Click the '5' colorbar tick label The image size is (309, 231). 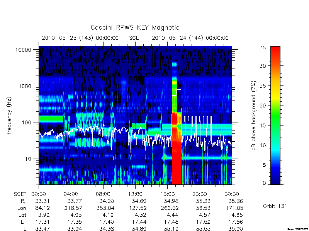(x=264, y=165)
